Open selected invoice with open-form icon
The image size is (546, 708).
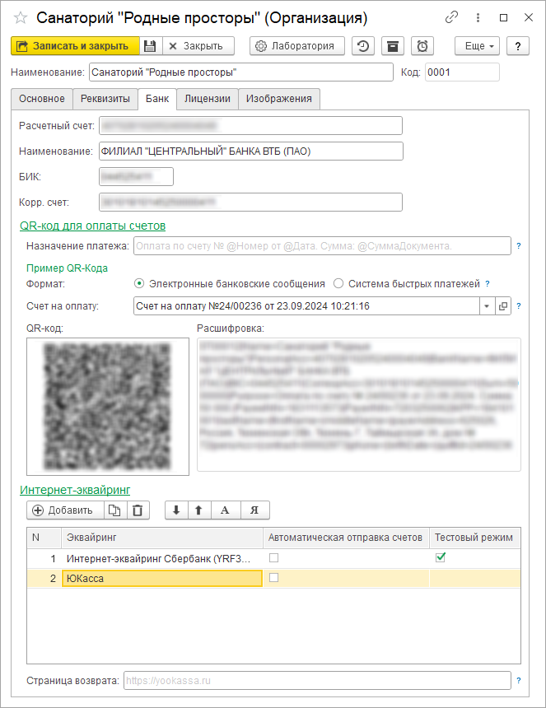point(502,306)
